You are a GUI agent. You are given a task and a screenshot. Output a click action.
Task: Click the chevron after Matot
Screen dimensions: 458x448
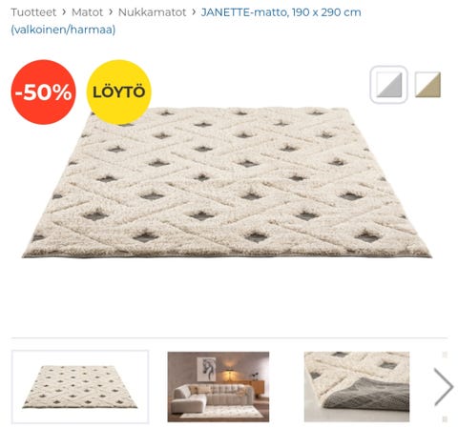(111, 12)
